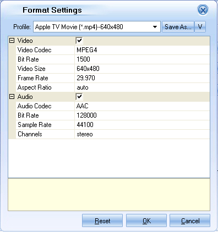This screenshot has height=232, width=218.
Task: Select the video Bit Rate value 1500
Action: pyautogui.click(x=142, y=59)
